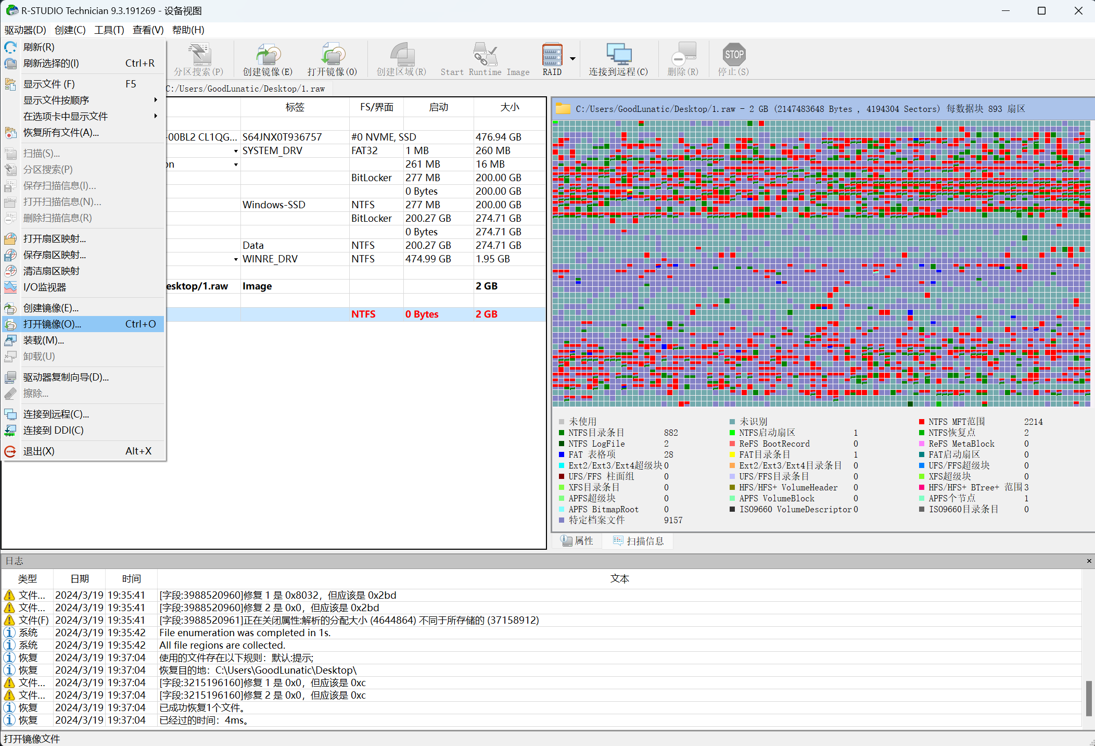Viewport: 1095px width, 746px height.
Task: Click the Create Region (创建区域) toolbar icon
Action: coord(401,59)
